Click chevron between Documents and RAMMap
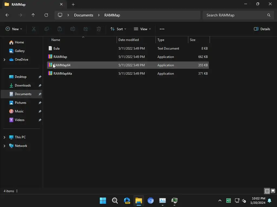This screenshot has height=207, width=277. tap(99, 15)
